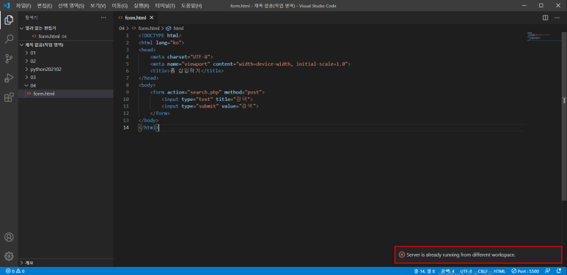The width and height of the screenshot is (567, 275).
Task: Open the 터미널(T) menu
Action: pos(165,6)
